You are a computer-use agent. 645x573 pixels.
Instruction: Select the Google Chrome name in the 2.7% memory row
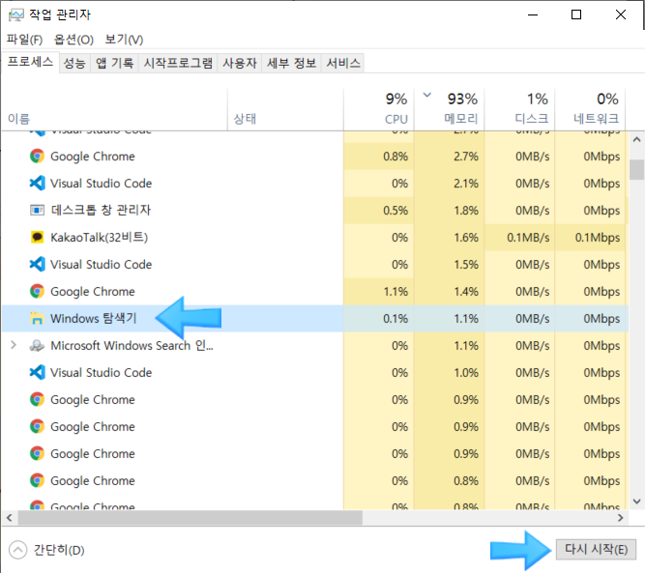pyautogui.click(x=93, y=157)
